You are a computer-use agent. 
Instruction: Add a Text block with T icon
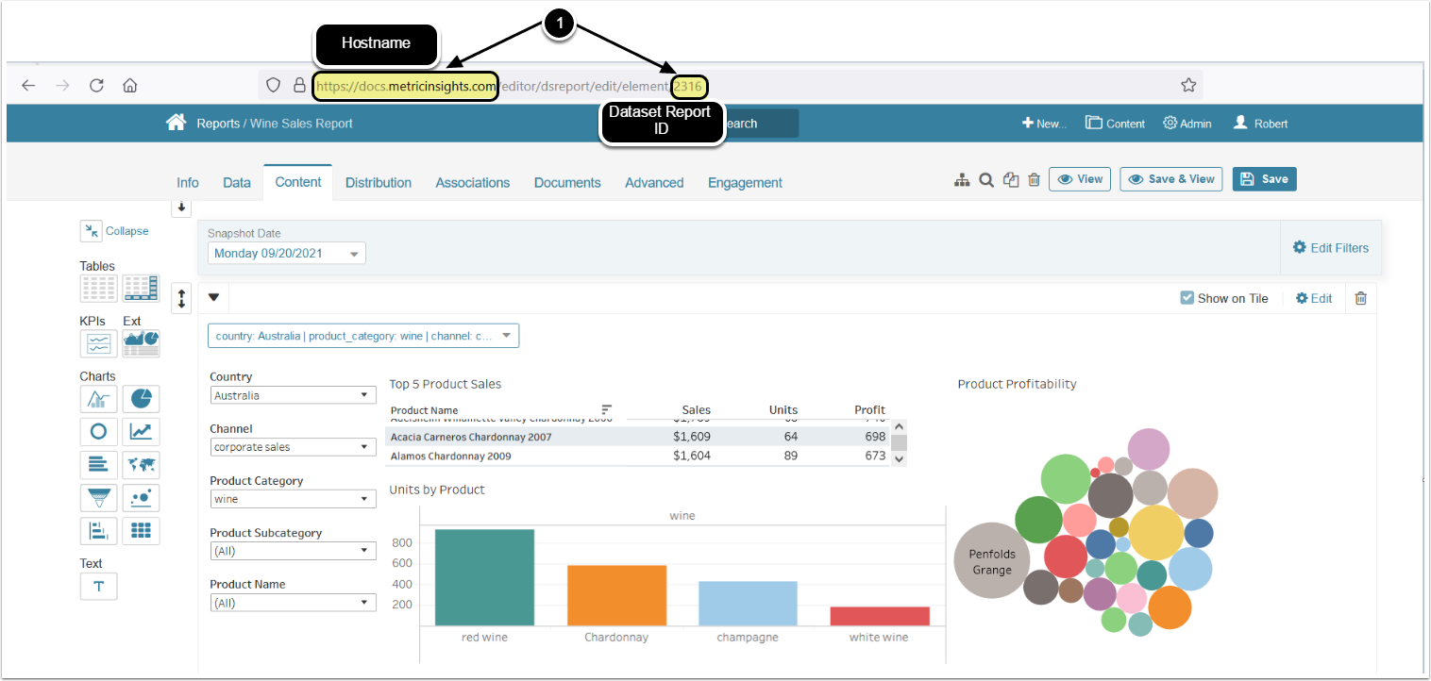(98, 586)
